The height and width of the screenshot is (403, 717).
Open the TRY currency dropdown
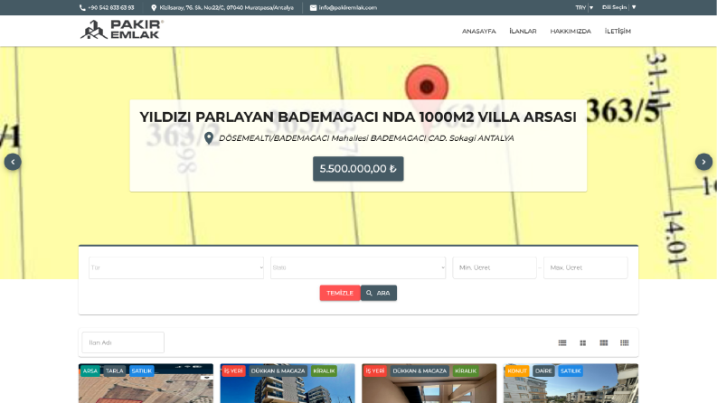(x=584, y=8)
